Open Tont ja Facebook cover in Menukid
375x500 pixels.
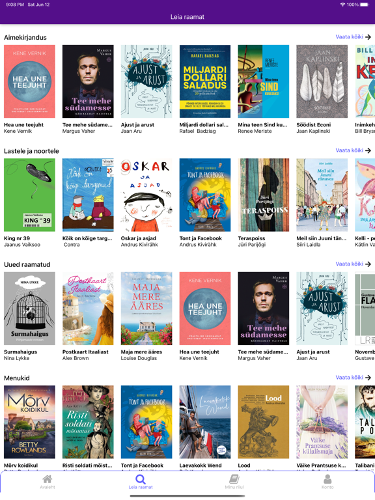pos(146,422)
